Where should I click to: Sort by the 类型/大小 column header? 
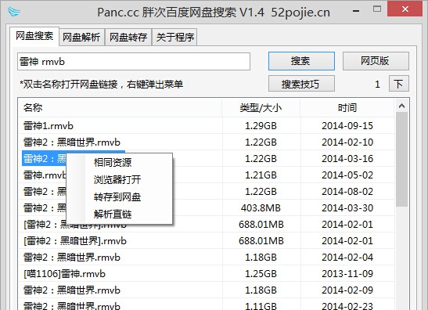pyautogui.click(x=261, y=108)
